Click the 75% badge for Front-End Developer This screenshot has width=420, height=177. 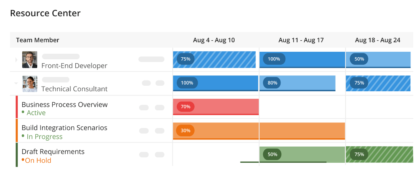[x=185, y=59]
